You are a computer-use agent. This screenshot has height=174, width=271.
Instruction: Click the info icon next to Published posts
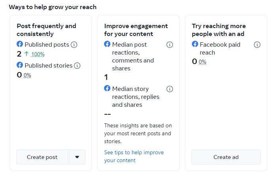point(74,45)
